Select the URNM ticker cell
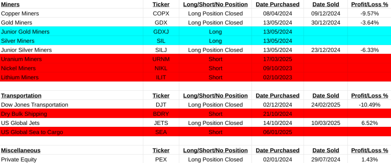This screenshot has width=391, height=163. click(x=161, y=59)
